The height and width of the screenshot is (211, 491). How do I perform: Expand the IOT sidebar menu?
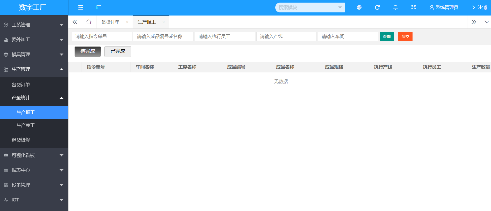[x=34, y=200]
